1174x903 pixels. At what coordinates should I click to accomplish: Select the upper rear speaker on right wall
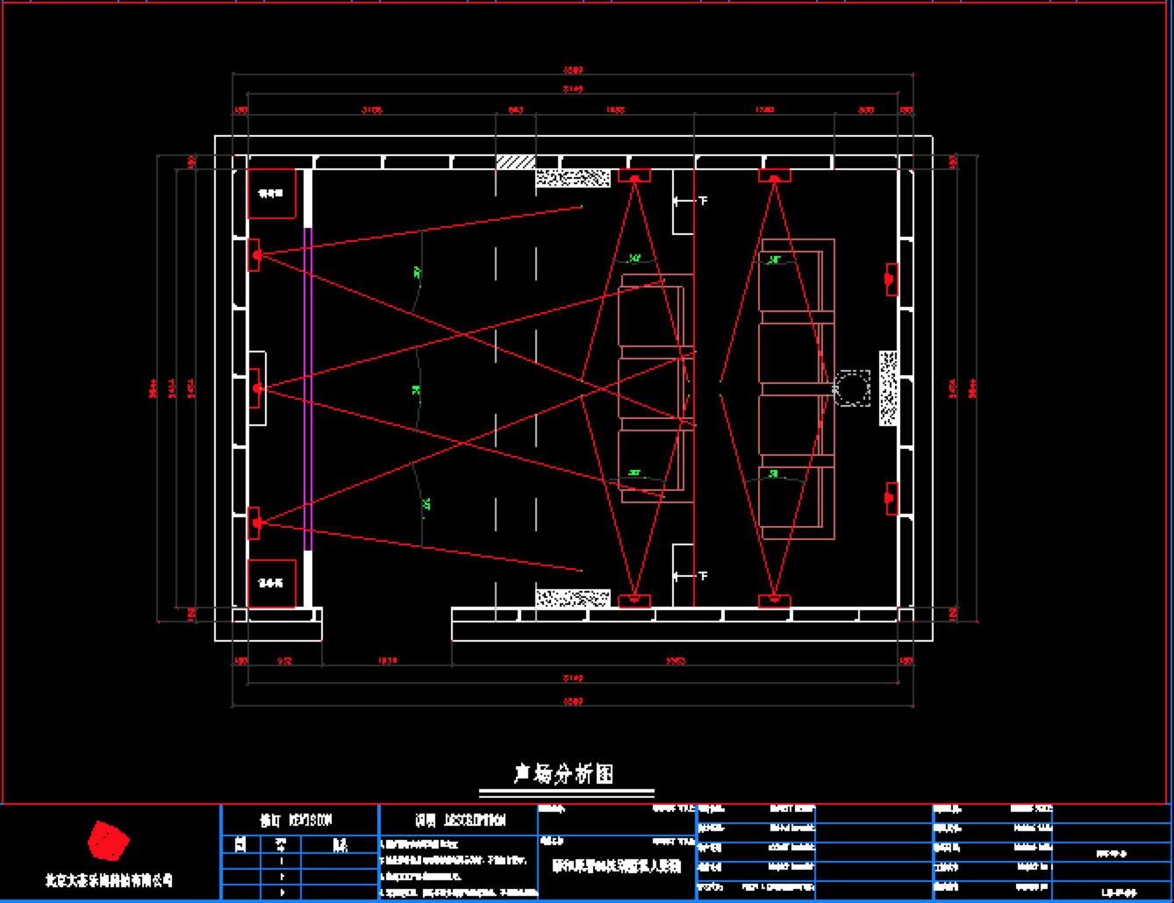[x=891, y=279]
